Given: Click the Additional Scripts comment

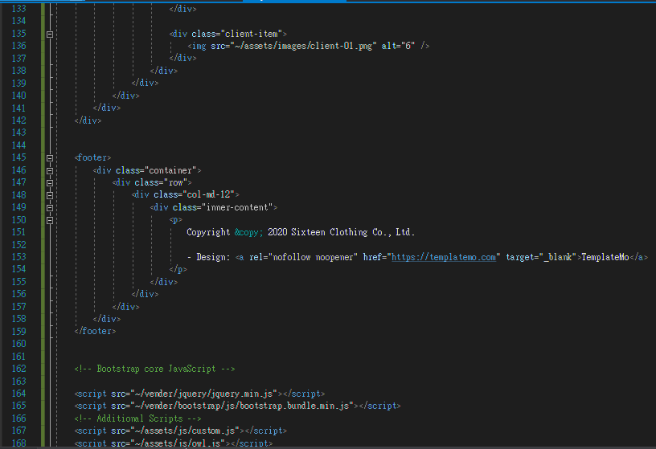Looking at the screenshot, I should (137, 418).
